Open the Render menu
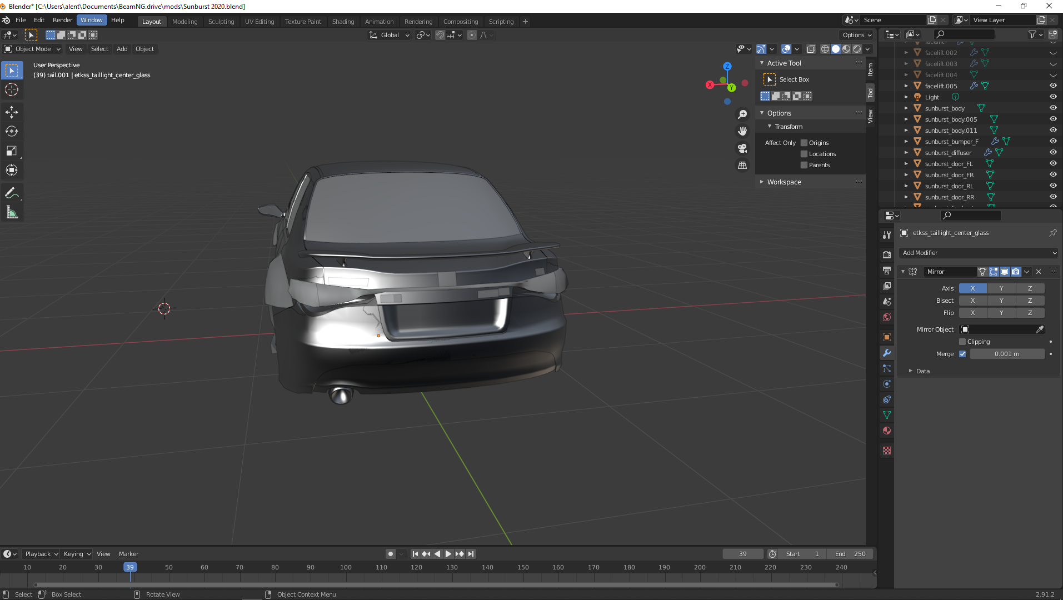 [62, 20]
